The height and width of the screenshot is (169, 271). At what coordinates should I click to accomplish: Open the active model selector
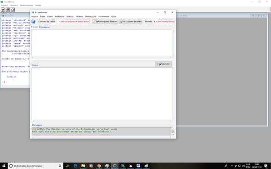click(x=164, y=22)
